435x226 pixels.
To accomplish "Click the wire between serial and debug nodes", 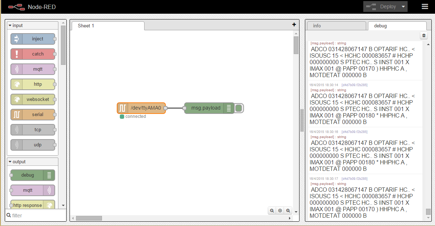I will point(175,108).
